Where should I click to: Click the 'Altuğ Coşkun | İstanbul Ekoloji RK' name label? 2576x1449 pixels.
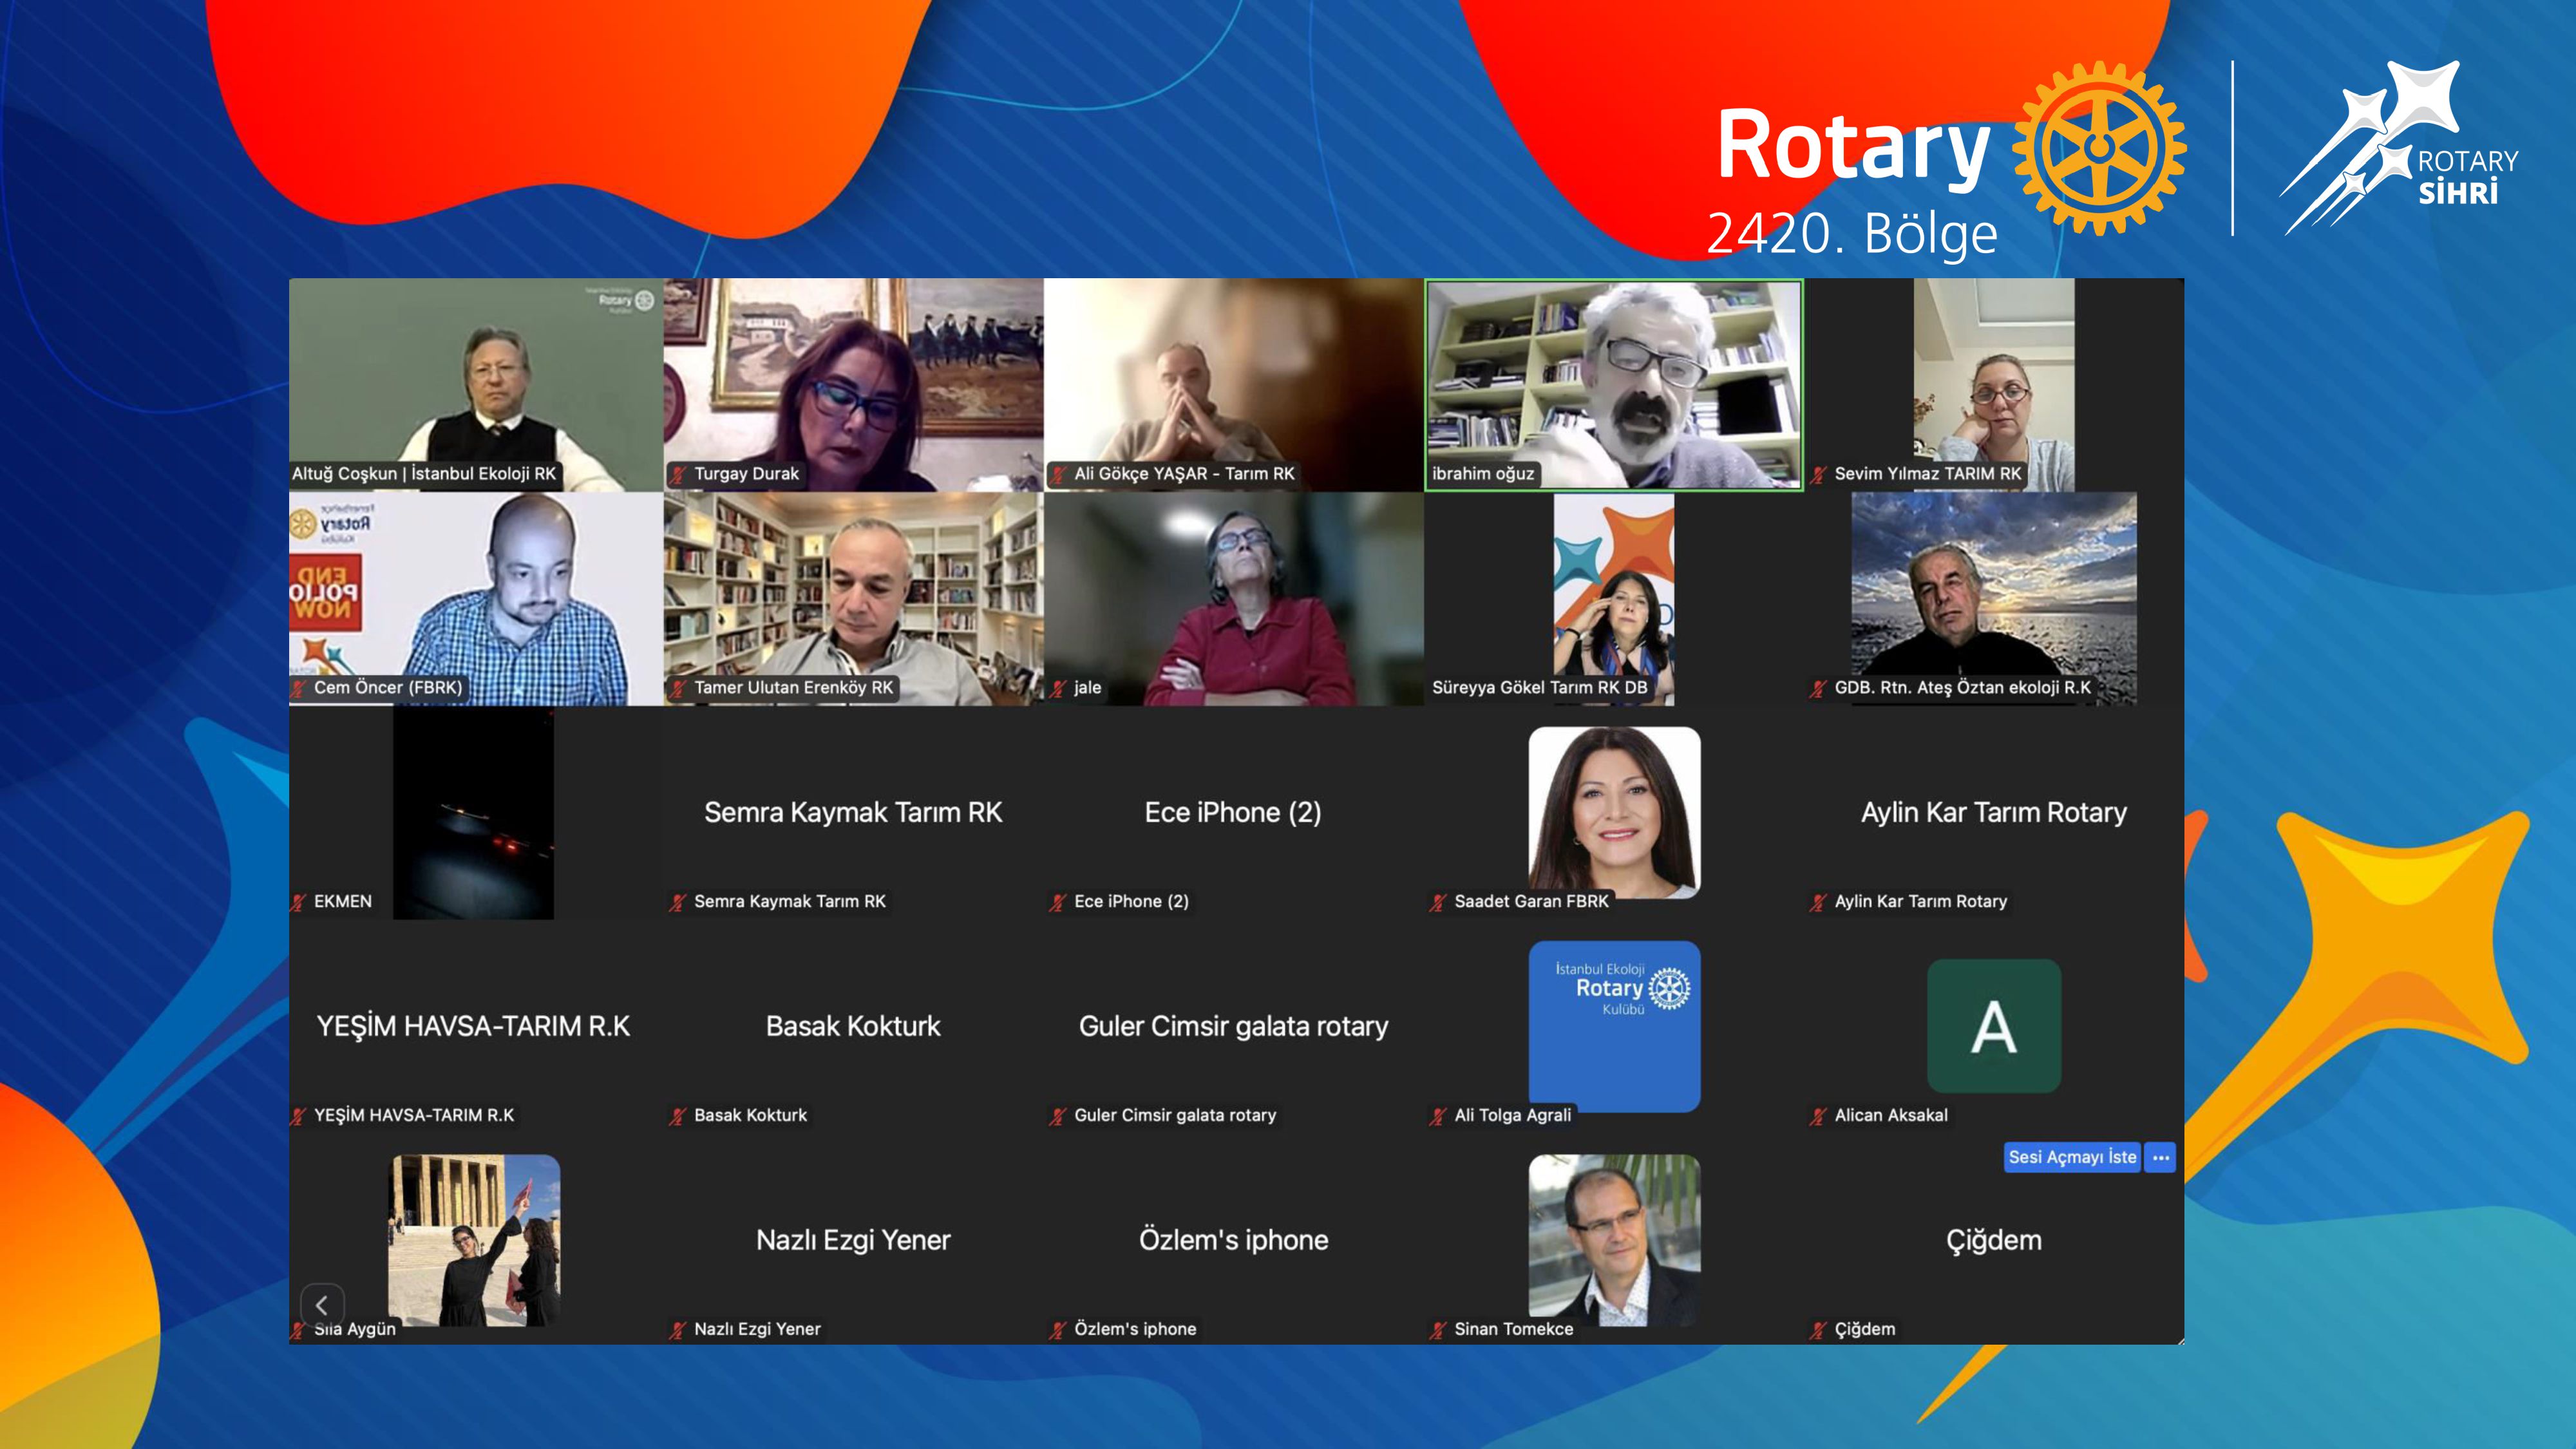click(424, 474)
